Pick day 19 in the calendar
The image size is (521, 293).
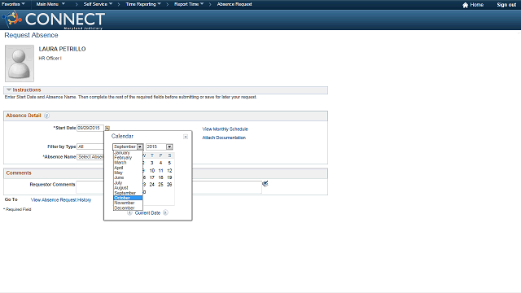coord(169,177)
